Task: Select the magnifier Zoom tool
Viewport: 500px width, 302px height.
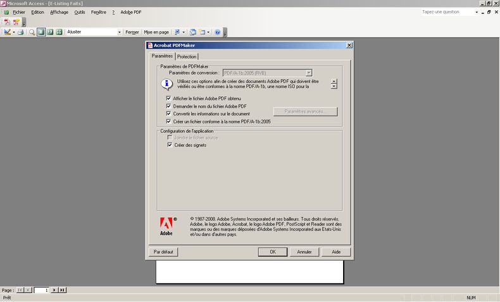Action: pos(32,32)
